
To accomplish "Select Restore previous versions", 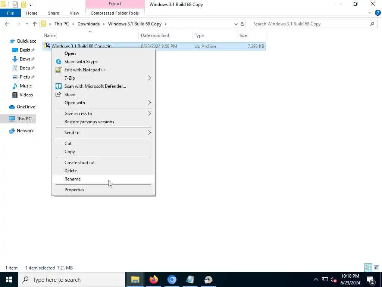I will (x=103, y=122).
